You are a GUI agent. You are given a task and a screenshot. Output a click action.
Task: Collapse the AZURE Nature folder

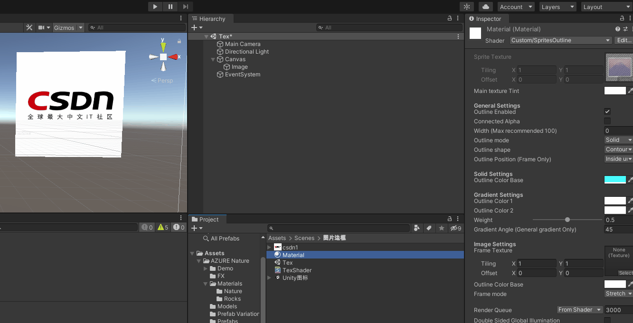tap(199, 261)
